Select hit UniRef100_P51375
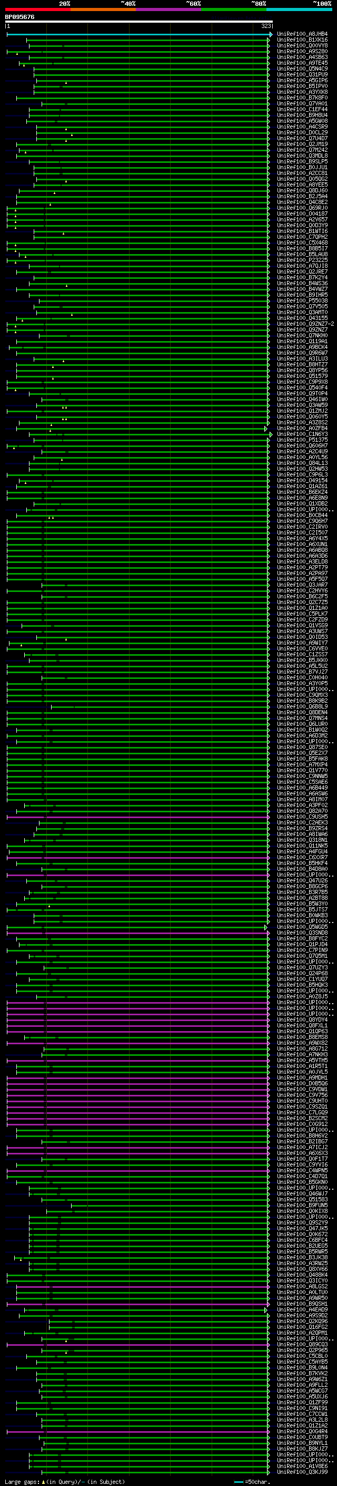337x1486 pixels. pos(302,440)
